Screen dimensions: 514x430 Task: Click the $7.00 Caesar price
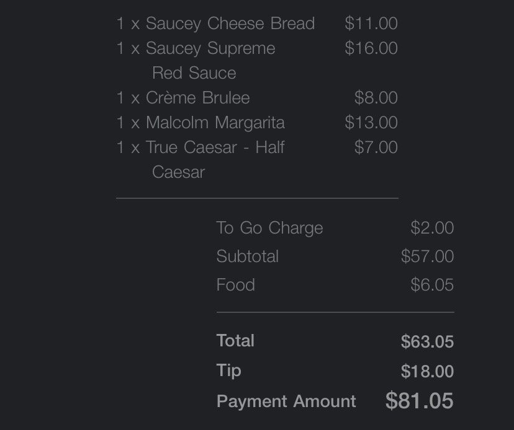pyautogui.click(x=376, y=147)
